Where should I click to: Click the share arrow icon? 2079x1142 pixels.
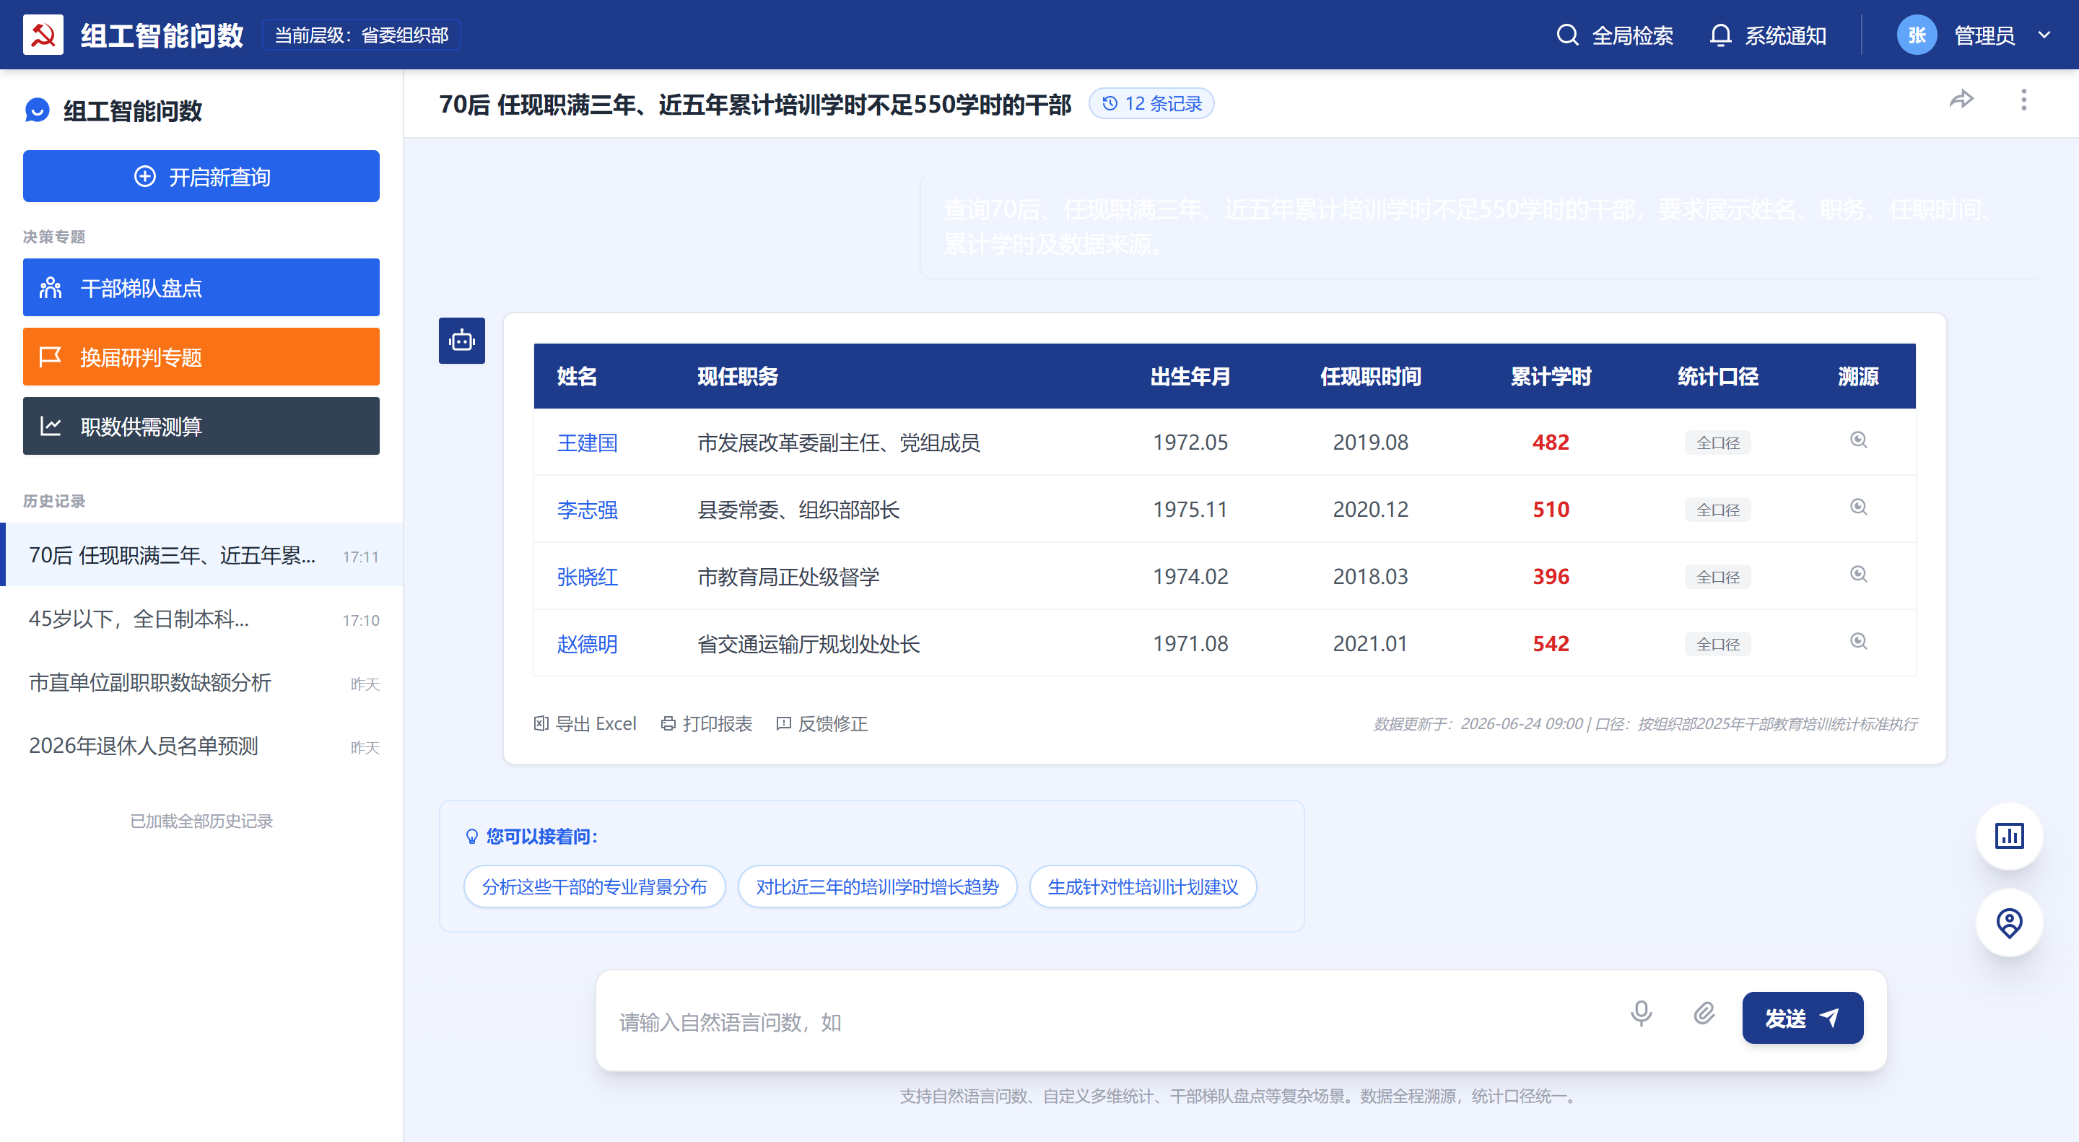coord(1961,100)
